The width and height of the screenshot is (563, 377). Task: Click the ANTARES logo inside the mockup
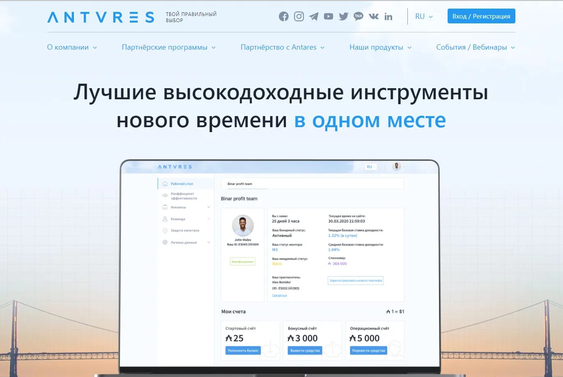coord(175,167)
